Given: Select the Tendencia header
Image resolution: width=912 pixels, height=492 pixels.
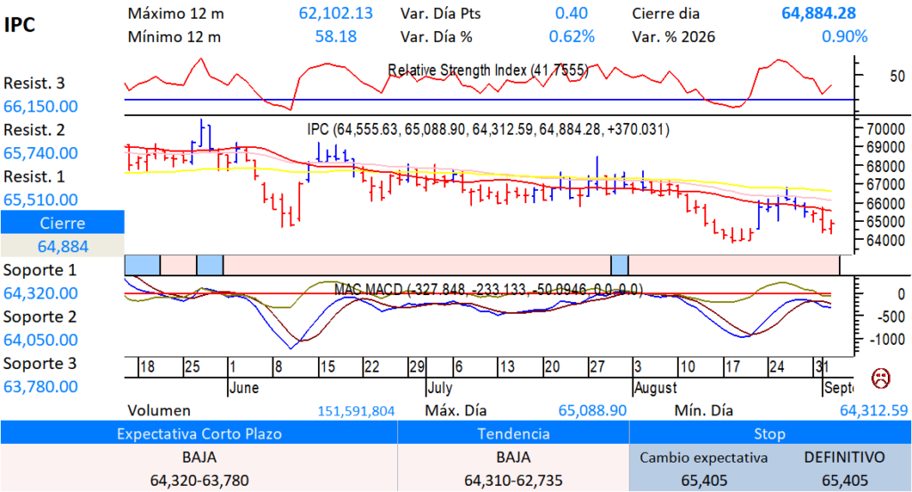Looking at the screenshot, I should [x=513, y=433].
